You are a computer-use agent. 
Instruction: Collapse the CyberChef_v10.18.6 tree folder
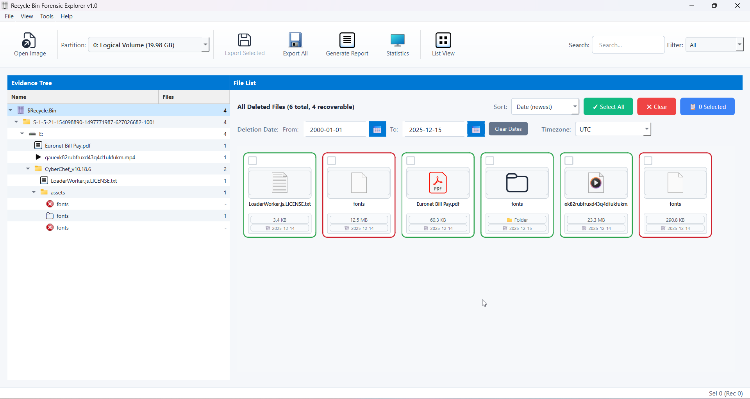click(28, 169)
